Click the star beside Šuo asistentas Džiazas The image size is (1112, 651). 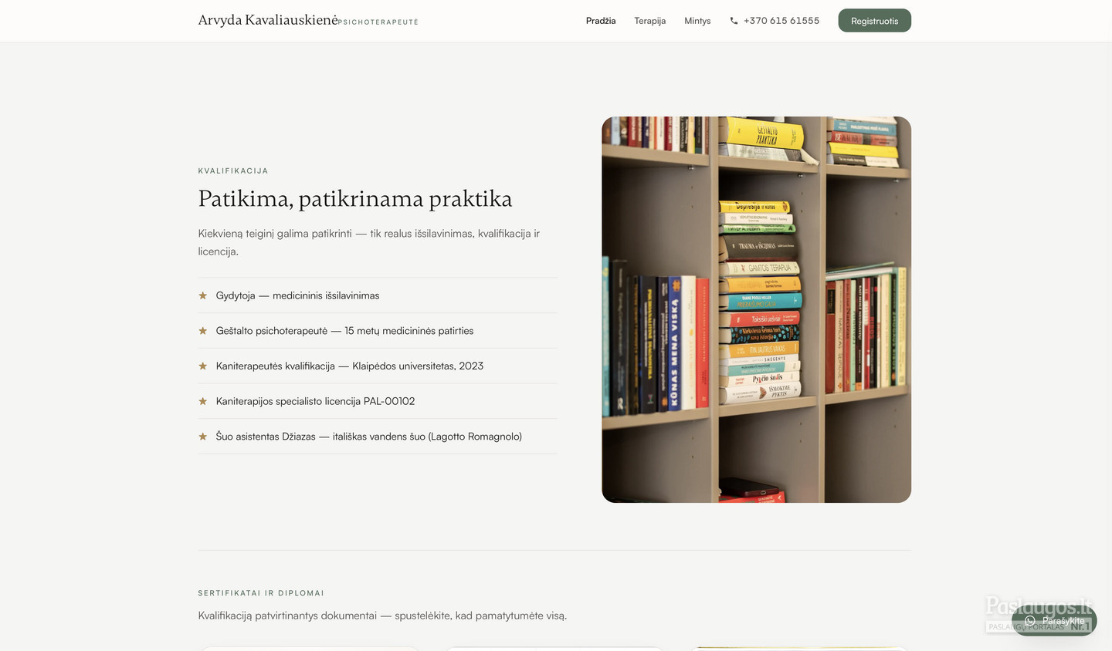click(203, 437)
